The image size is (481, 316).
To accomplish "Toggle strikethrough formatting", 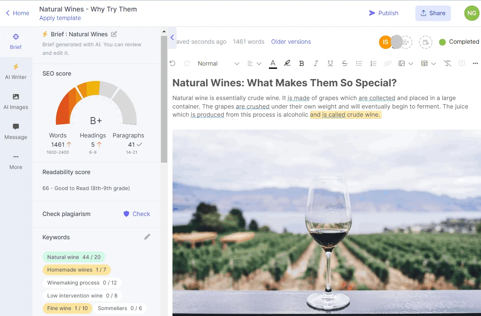I will (345, 63).
